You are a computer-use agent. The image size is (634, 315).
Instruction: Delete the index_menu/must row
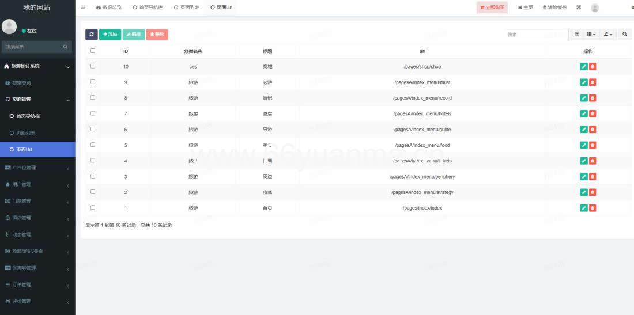(593, 82)
